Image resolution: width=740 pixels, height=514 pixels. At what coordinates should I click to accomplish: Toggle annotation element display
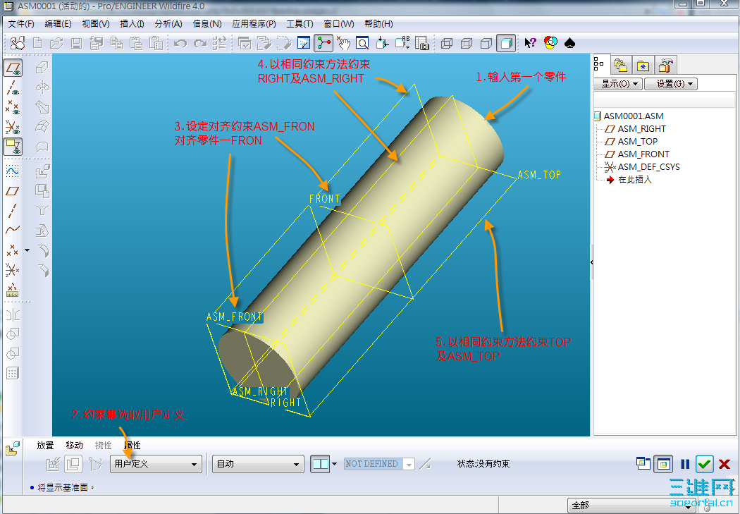pos(13,147)
